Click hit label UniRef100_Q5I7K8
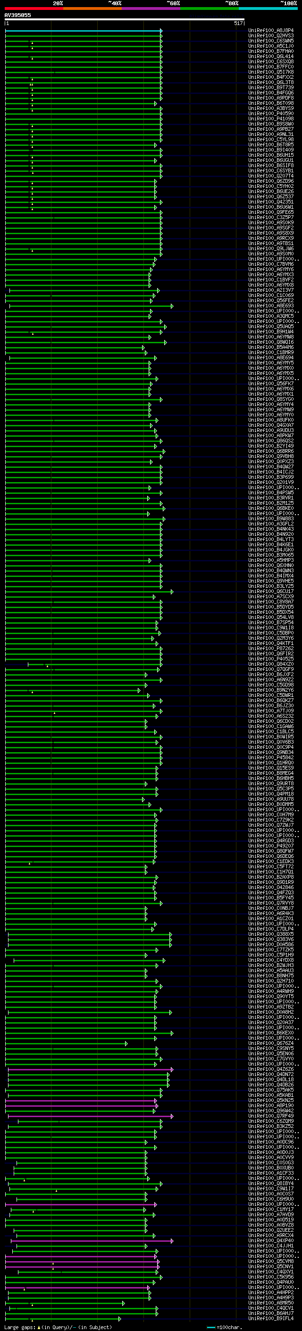The height and width of the screenshot is (1331, 302). [x=270, y=72]
